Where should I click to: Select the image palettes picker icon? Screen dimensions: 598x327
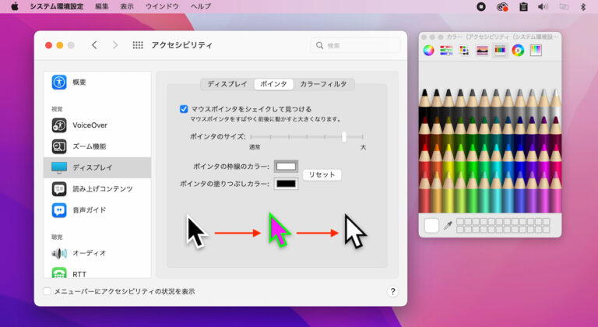point(482,51)
